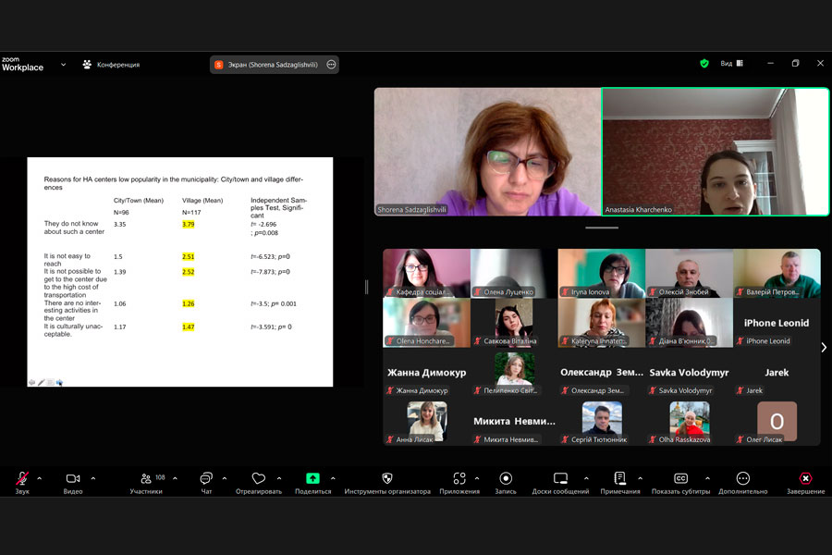The height and width of the screenshot is (555, 832).
Task: Open the Дополнительно more options icon
Action: [743, 478]
